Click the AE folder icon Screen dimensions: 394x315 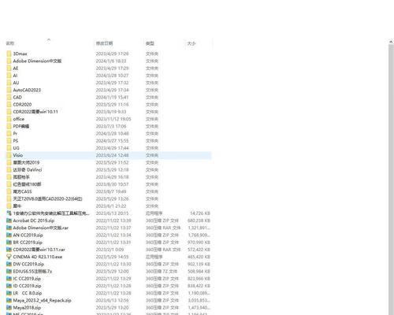9,69
